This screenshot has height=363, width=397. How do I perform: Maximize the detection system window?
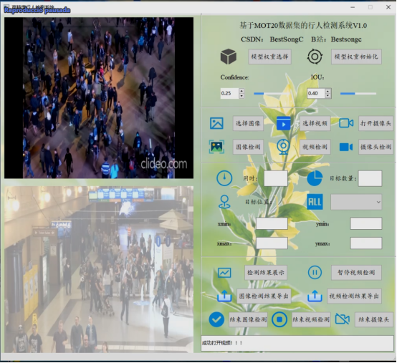(370, 7)
